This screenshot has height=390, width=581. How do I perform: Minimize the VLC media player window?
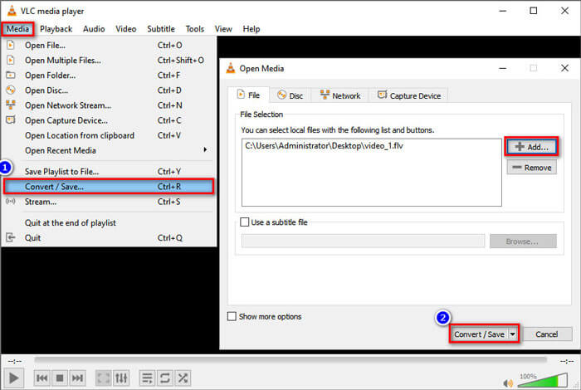coord(502,11)
